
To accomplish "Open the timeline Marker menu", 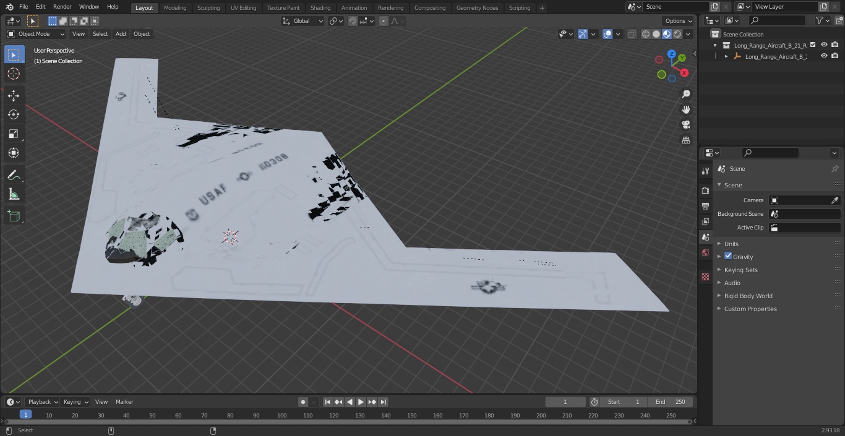I will (124, 402).
